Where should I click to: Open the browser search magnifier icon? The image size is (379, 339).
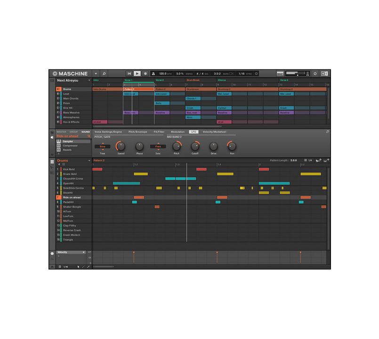[x=104, y=73]
